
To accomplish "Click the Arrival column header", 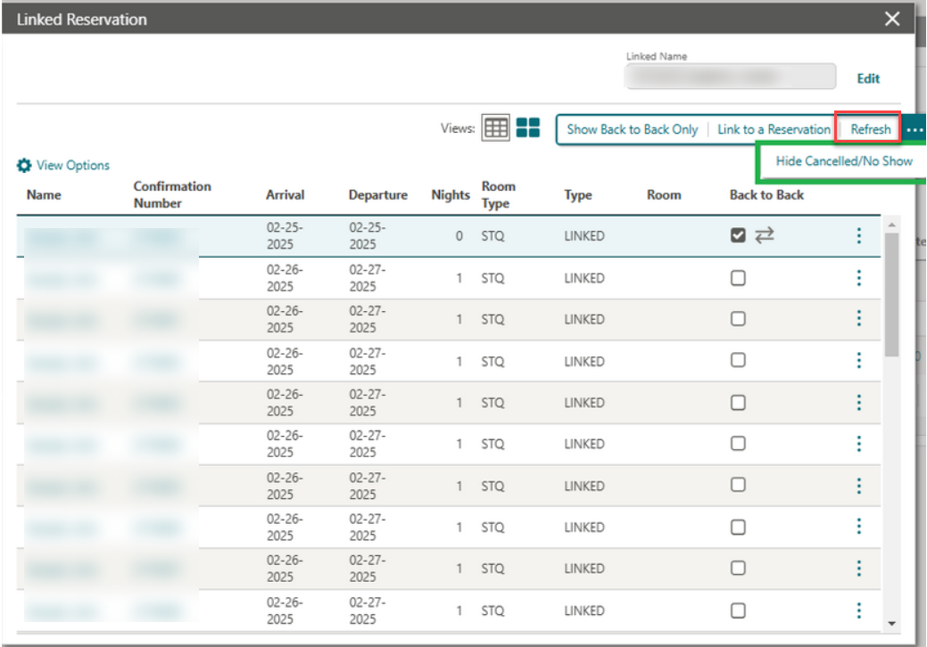I will (x=285, y=195).
